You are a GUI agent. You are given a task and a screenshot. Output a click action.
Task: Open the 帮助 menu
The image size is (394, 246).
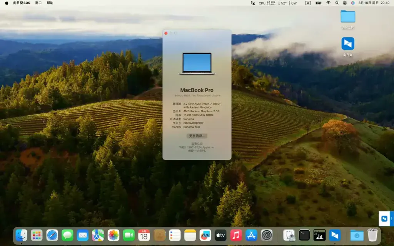50,3
